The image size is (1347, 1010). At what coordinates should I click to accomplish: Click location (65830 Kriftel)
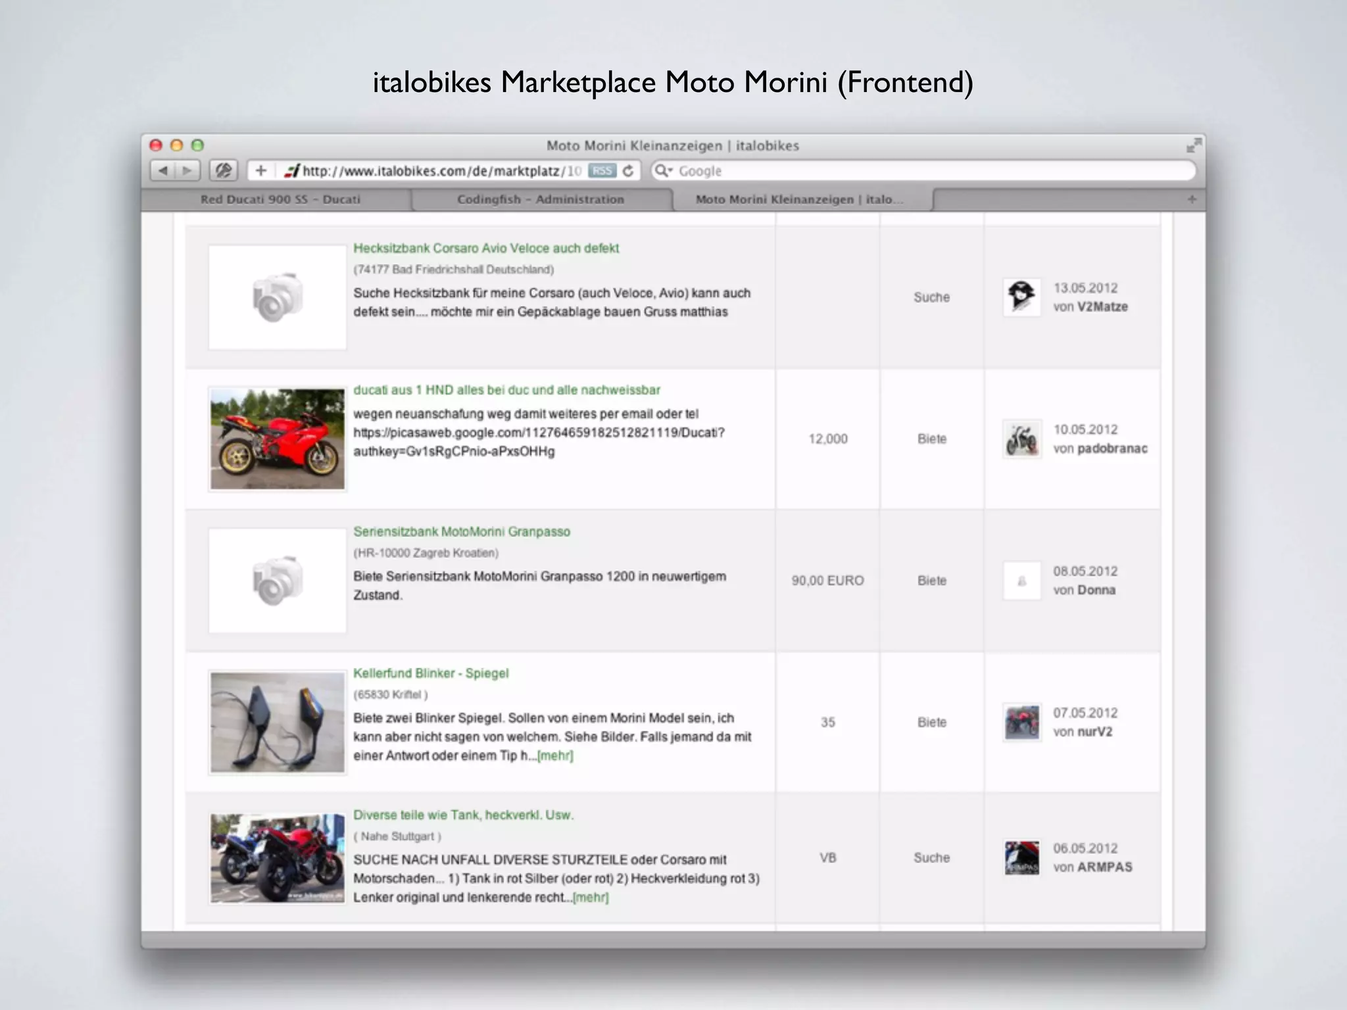[x=391, y=694]
